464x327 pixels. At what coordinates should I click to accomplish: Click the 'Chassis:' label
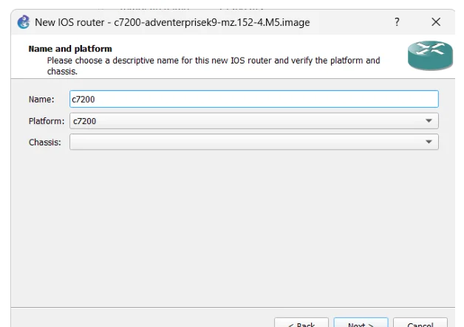tap(44, 142)
